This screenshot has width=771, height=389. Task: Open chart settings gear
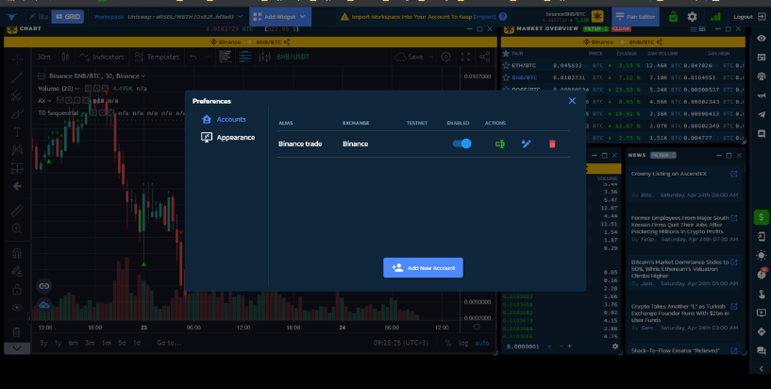pyautogui.click(x=445, y=57)
